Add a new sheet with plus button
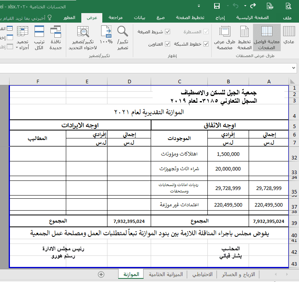The image size is (299, 282). (101, 274)
